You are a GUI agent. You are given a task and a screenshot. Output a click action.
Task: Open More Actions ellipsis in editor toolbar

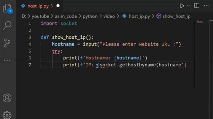206,6
